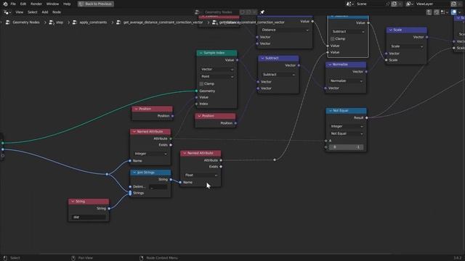Click the node tree browse icon

coord(198,12)
